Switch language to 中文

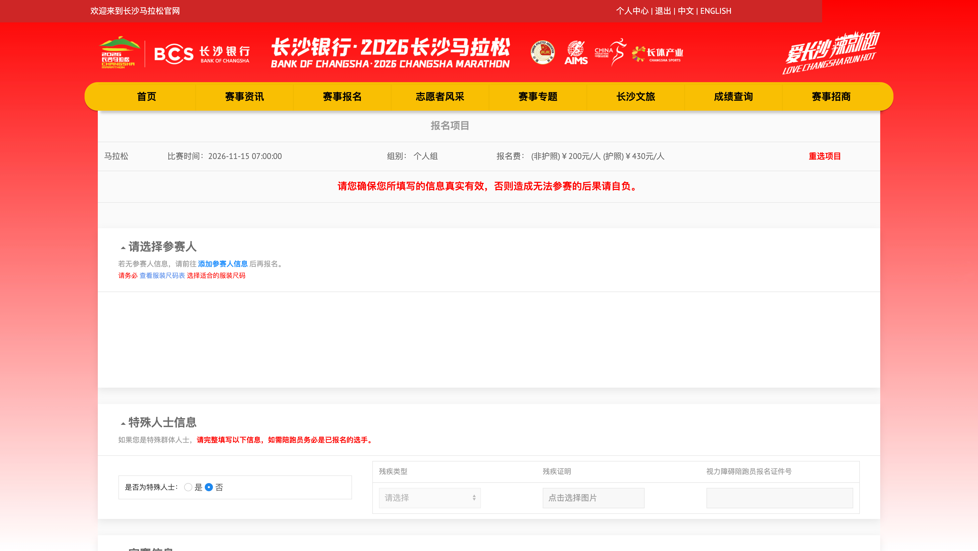click(686, 11)
